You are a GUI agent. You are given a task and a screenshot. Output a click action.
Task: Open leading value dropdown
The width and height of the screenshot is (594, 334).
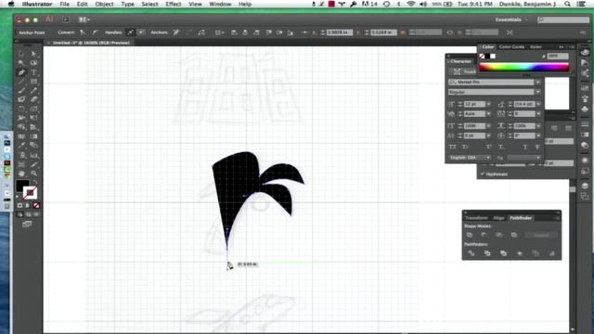[x=538, y=104]
